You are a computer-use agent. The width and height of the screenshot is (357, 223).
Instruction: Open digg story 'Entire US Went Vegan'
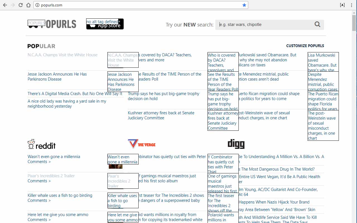279,179
